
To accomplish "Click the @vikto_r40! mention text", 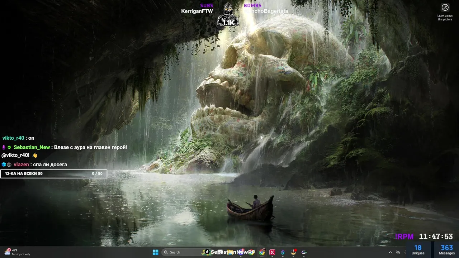I will (x=15, y=155).
